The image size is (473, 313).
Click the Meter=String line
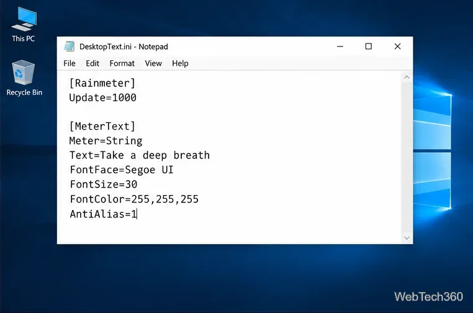tap(106, 140)
